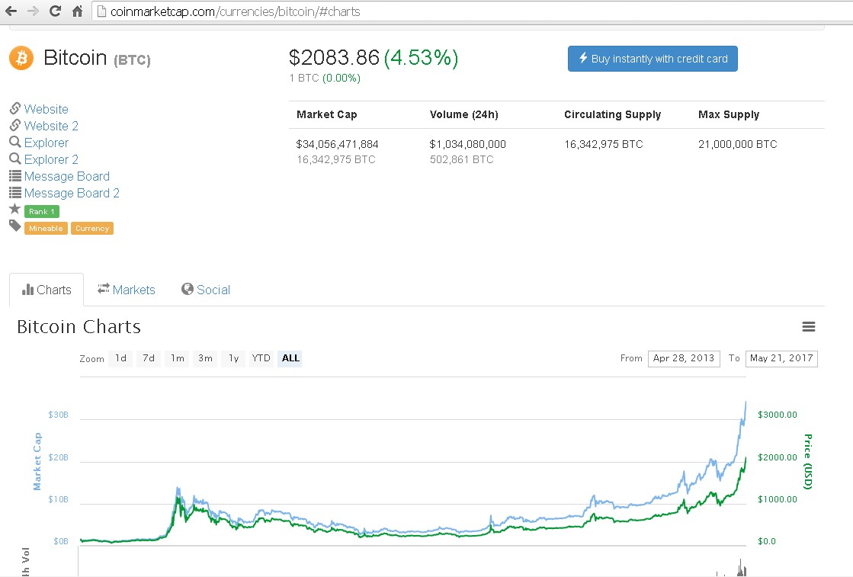Switch to the Markets tab

(127, 290)
